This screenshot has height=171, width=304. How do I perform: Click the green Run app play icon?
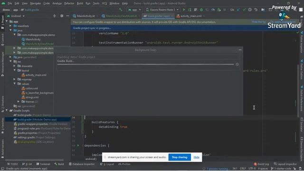(184, 9)
